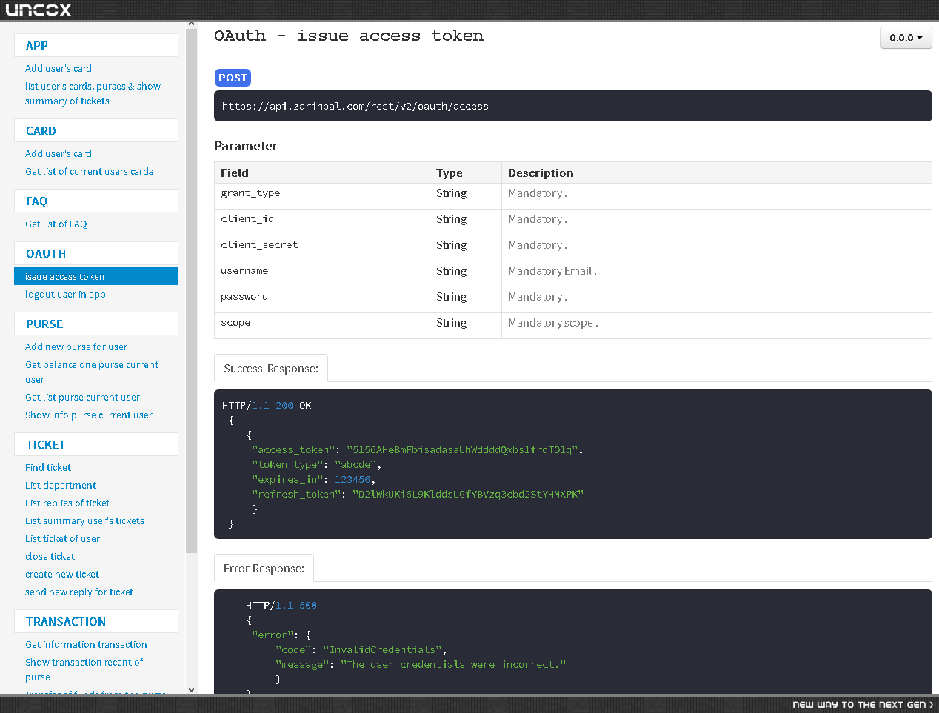
Task: Click the username field cell
Action: point(322,274)
